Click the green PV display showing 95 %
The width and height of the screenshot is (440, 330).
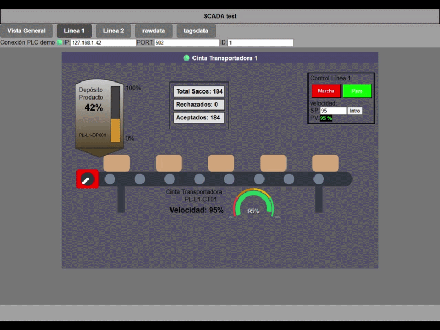[326, 118]
